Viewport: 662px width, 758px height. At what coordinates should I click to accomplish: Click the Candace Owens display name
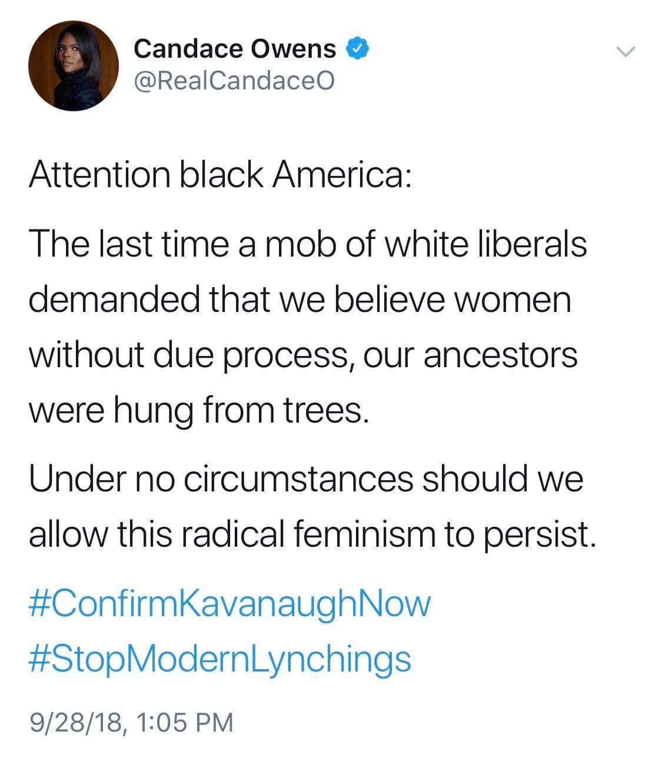point(235,48)
